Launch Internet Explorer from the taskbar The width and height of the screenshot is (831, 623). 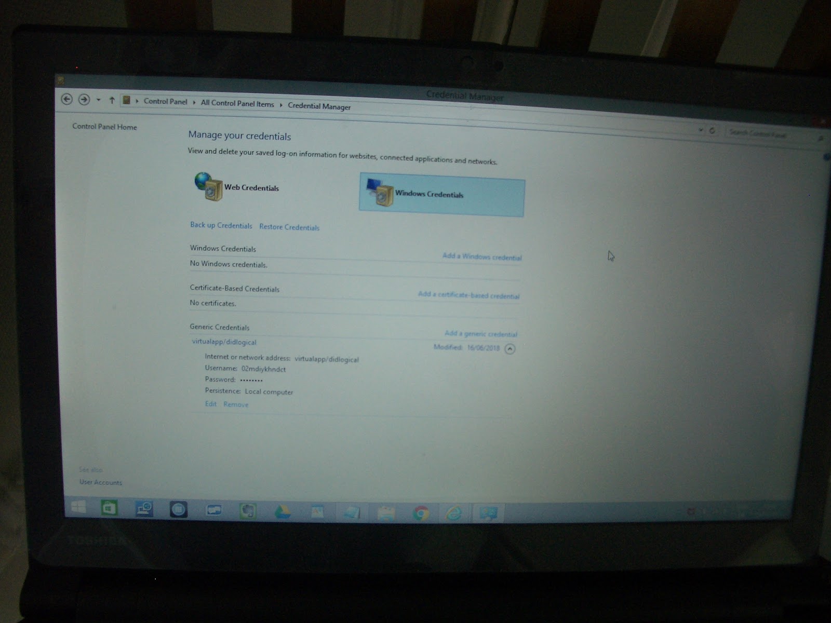click(454, 513)
